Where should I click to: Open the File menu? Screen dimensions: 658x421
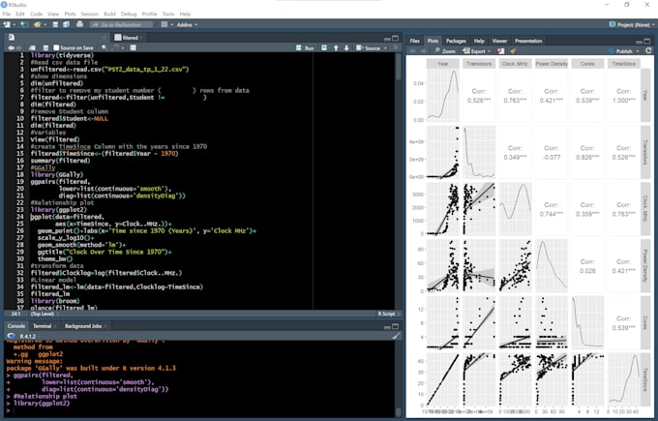click(x=7, y=14)
